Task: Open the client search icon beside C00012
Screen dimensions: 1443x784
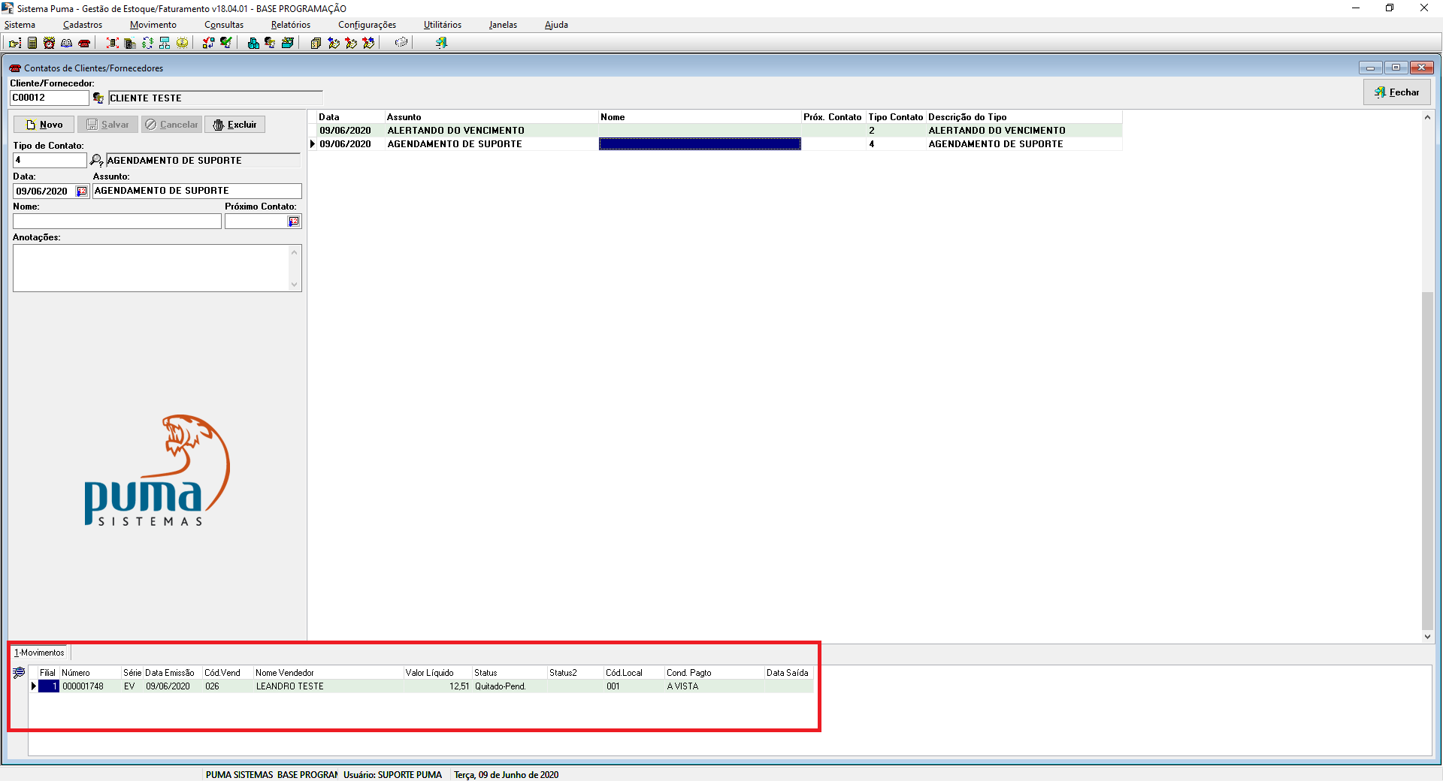Action: tap(98, 98)
